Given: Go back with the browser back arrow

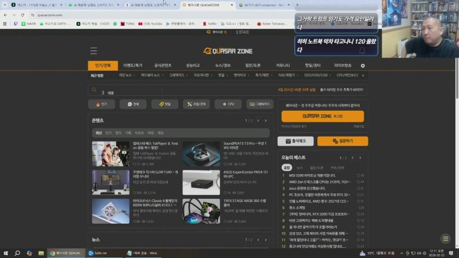Looking at the screenshot, I should pyautogui.click(x=5, y=15).
